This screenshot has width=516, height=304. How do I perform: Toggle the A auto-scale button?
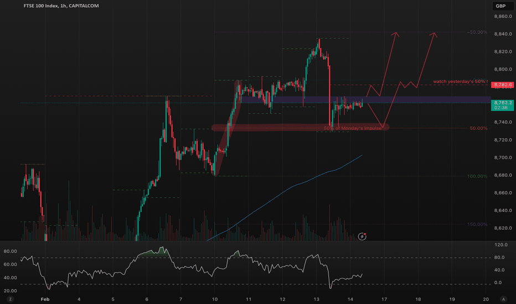coord(503,299)
